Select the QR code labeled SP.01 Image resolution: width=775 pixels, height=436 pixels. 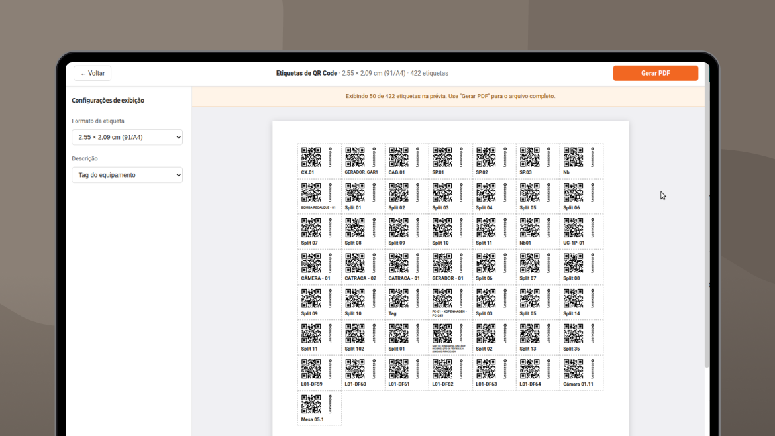pos(442,157)
